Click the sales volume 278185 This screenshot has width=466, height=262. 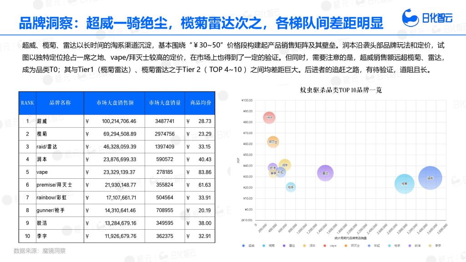(x=165, y=172)
